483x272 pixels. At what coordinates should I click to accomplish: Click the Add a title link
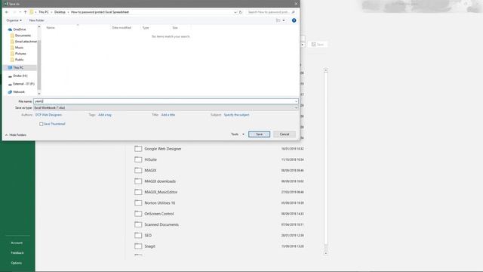pyautogui.click(x=168, y=115)
